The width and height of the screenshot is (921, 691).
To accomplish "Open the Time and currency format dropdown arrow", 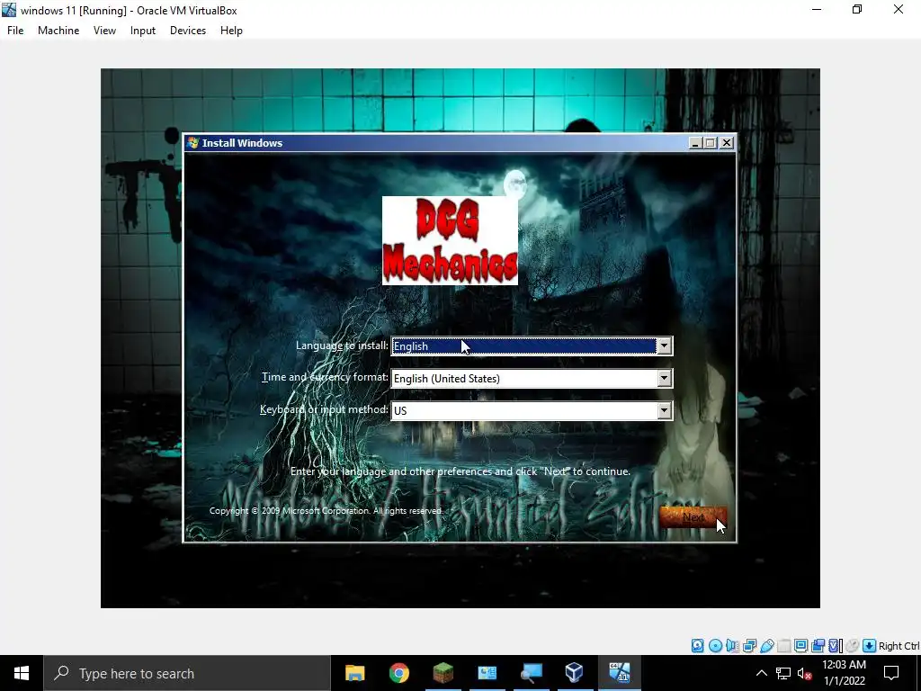I will 664,379.
